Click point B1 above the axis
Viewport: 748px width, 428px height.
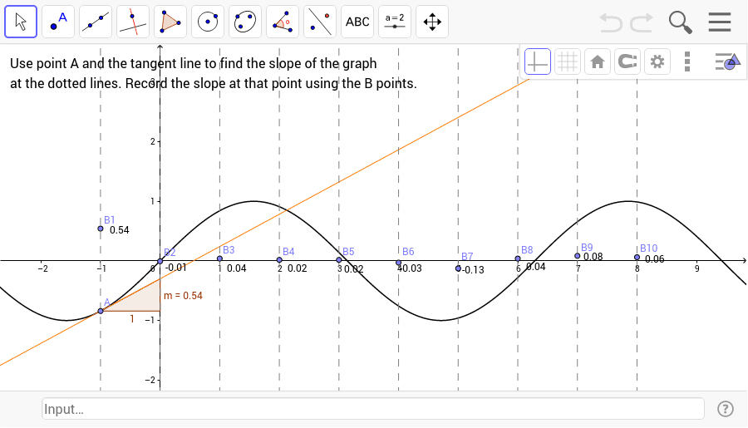pos(101,229)
